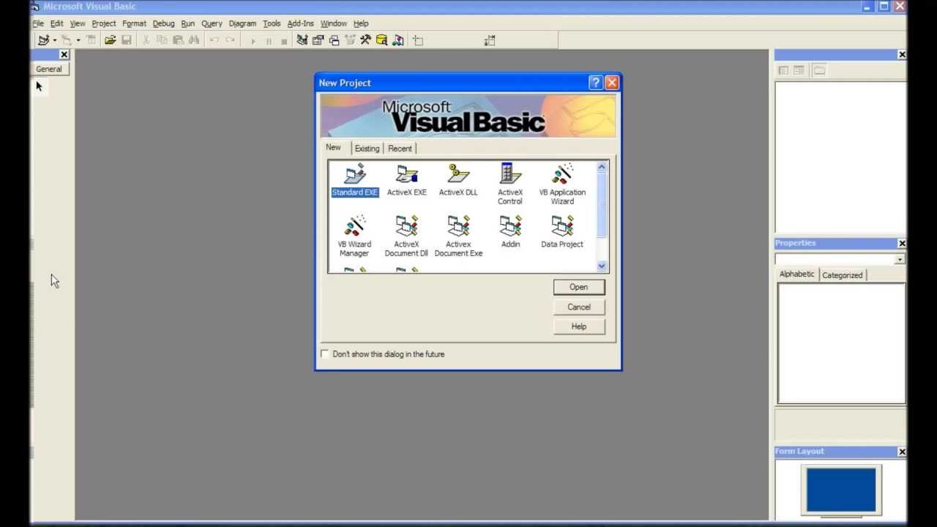The height and width of the screenshot is (527, 937).
Task: Click the Cancel button in New Project
Action: click(579, 307)
